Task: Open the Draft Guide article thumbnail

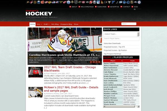Action: [x=36, y=92]
